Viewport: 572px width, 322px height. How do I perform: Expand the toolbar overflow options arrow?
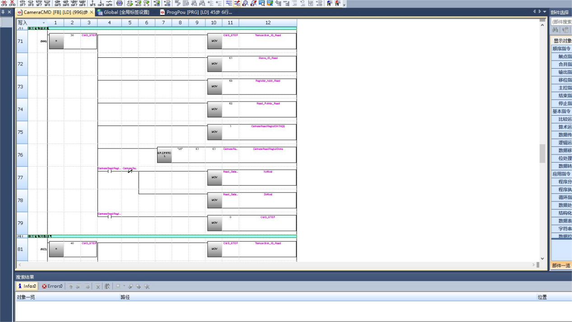click(x=345, y=5)
